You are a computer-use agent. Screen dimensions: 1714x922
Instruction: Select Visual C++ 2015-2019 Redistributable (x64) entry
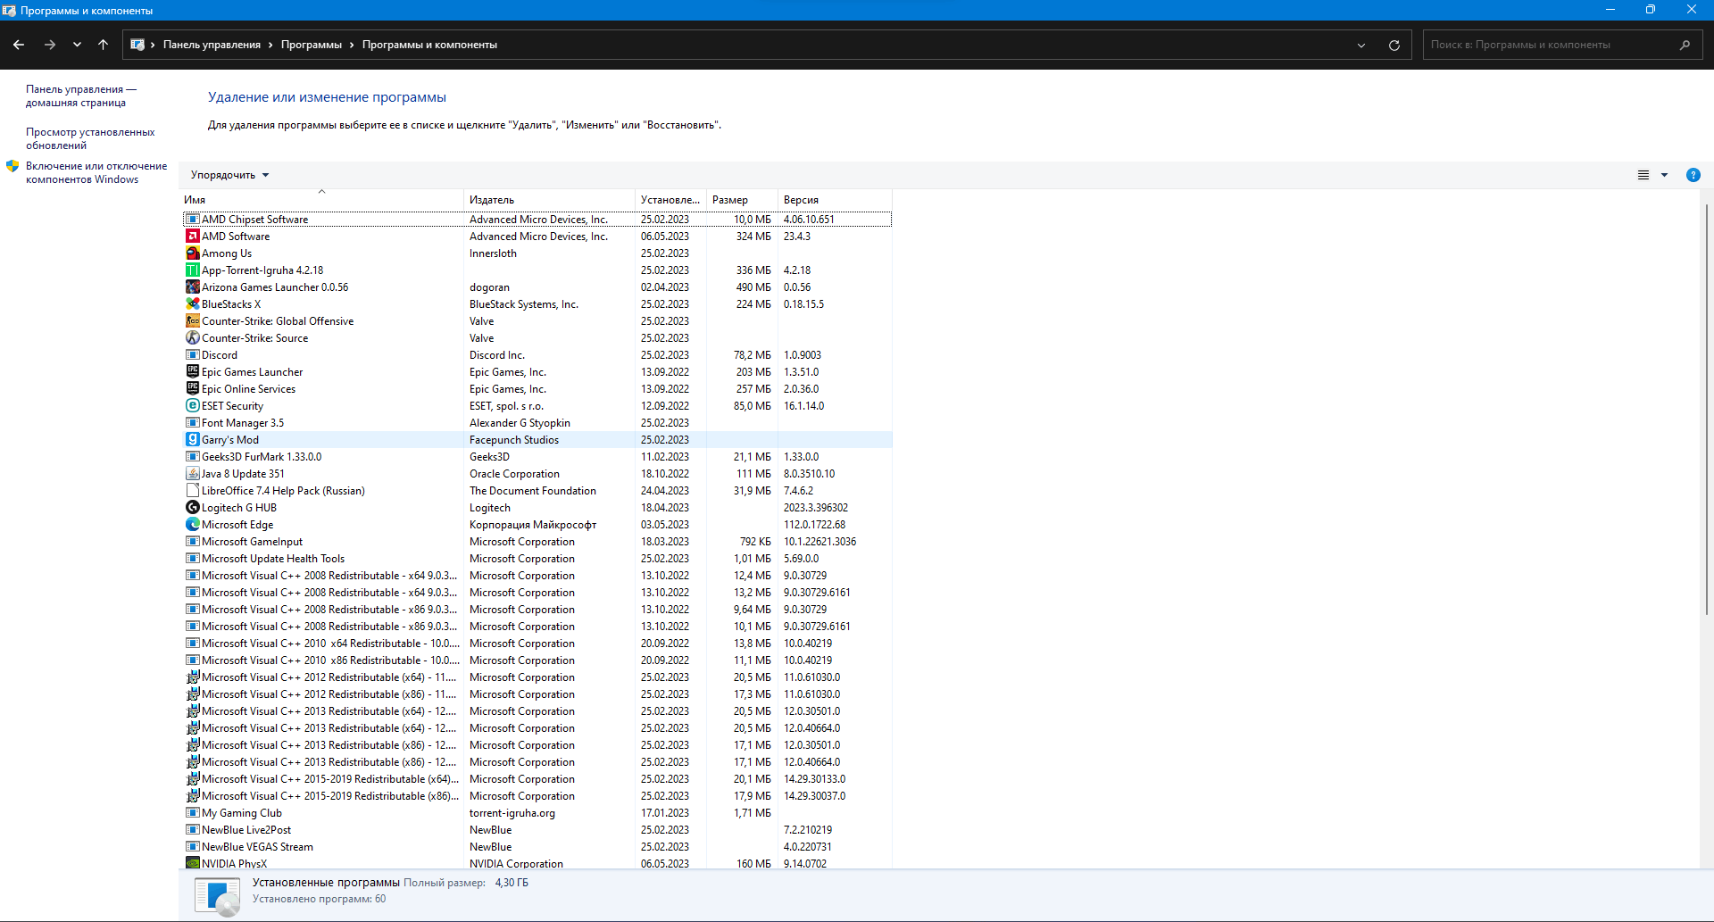point(537,779)
